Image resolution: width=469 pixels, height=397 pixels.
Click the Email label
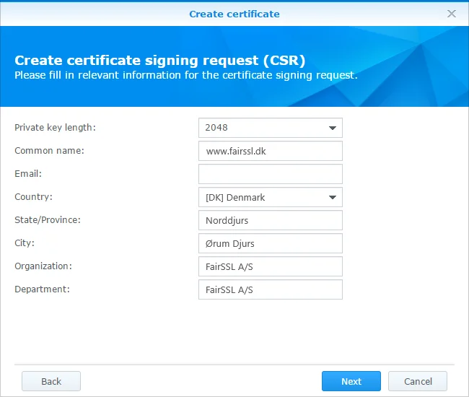tap(28, 173)
